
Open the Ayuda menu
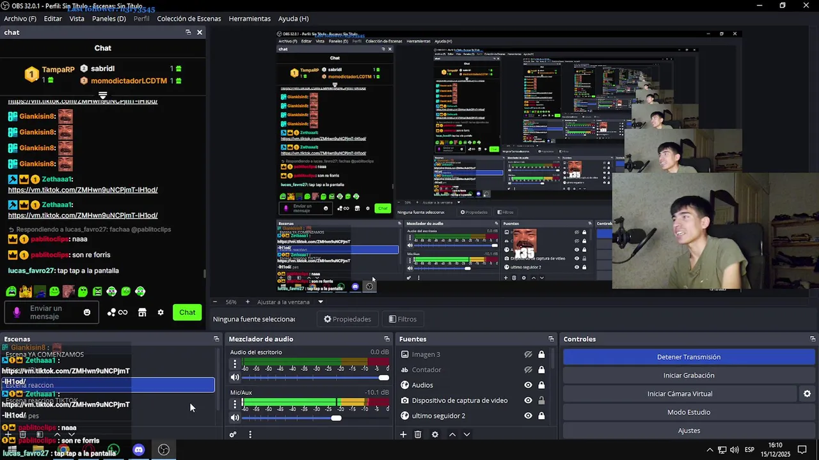[293, 19]
